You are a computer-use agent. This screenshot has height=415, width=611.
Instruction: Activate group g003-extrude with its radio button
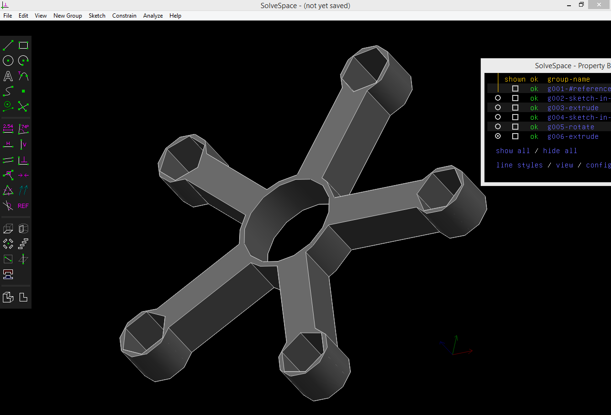(x=498, y=107)
